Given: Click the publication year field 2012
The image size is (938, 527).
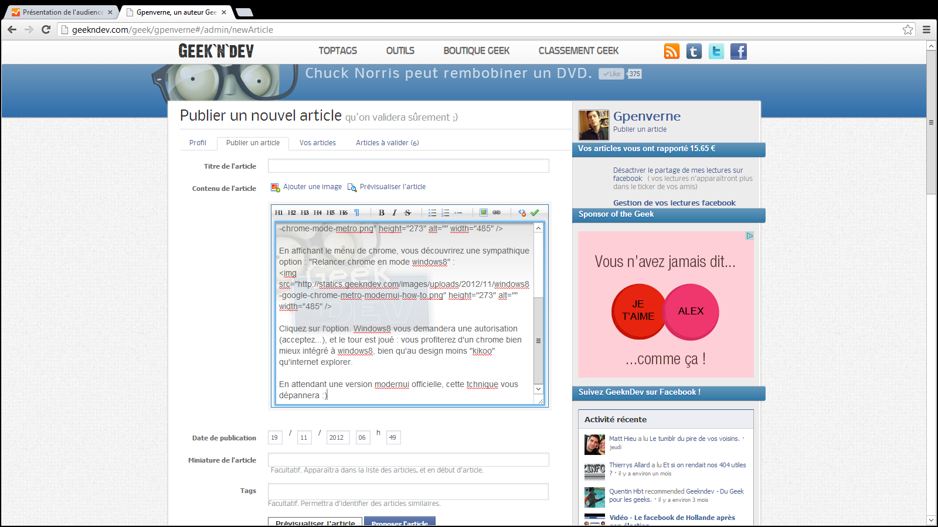Looking at the screenshot, I should click(x=338, y=437).
